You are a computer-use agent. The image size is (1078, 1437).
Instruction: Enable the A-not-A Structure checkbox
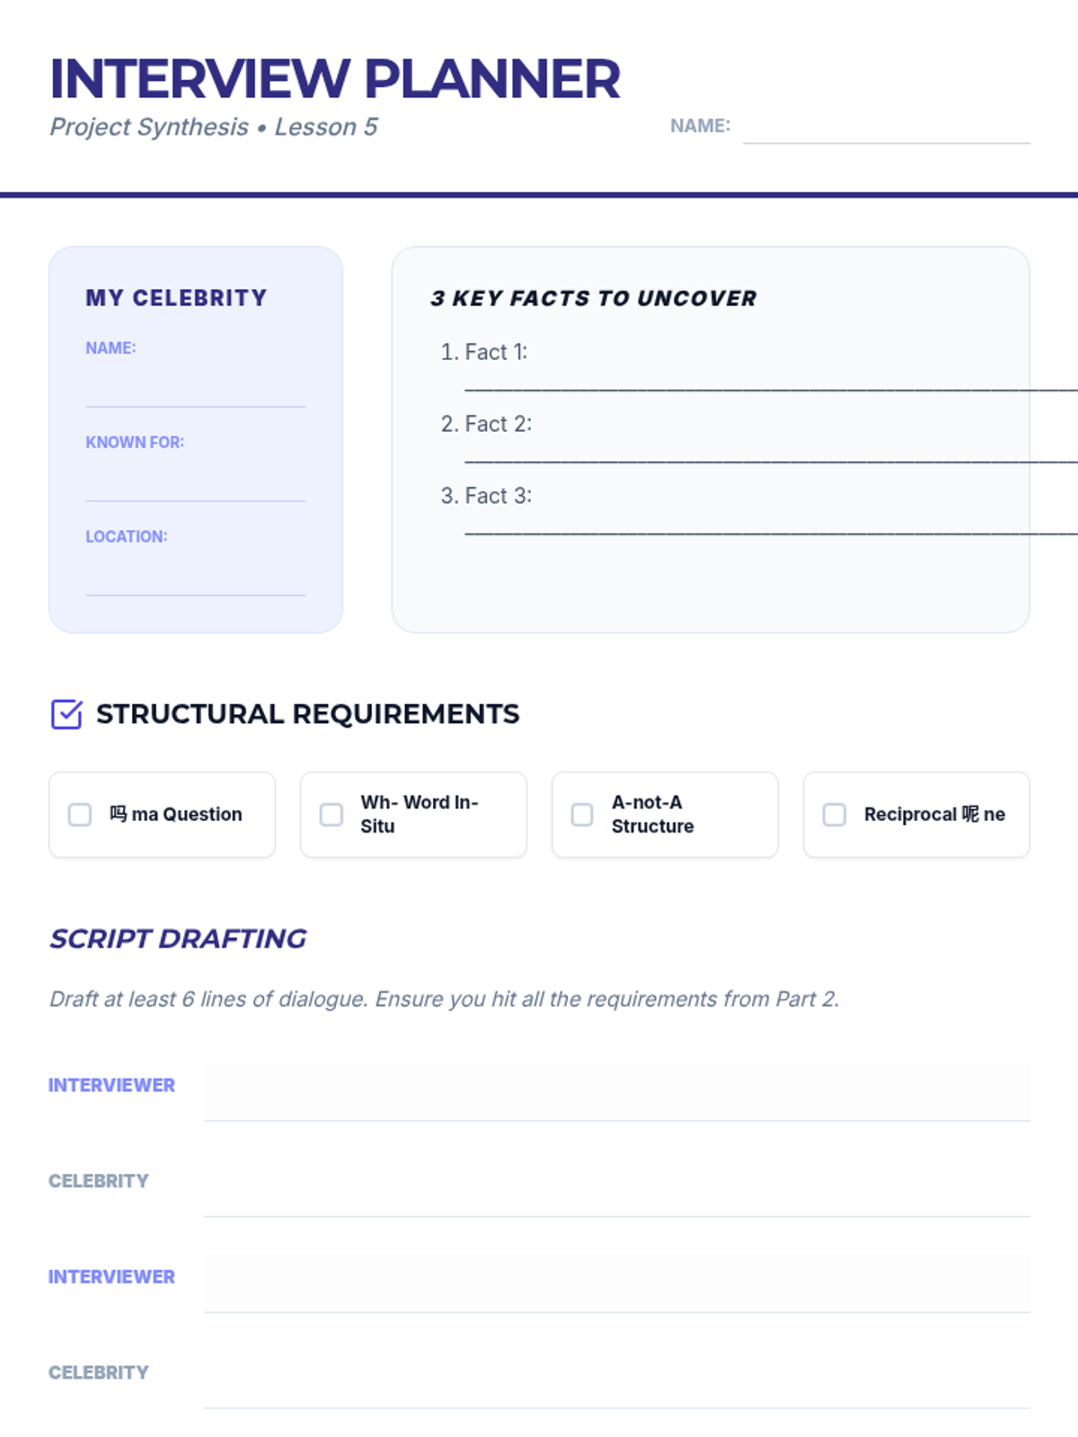(x=582, y=815)
